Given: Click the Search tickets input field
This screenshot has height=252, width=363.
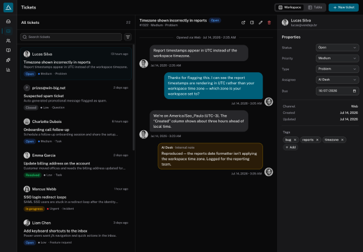Looking at the screenshot, I should (71, 37).
